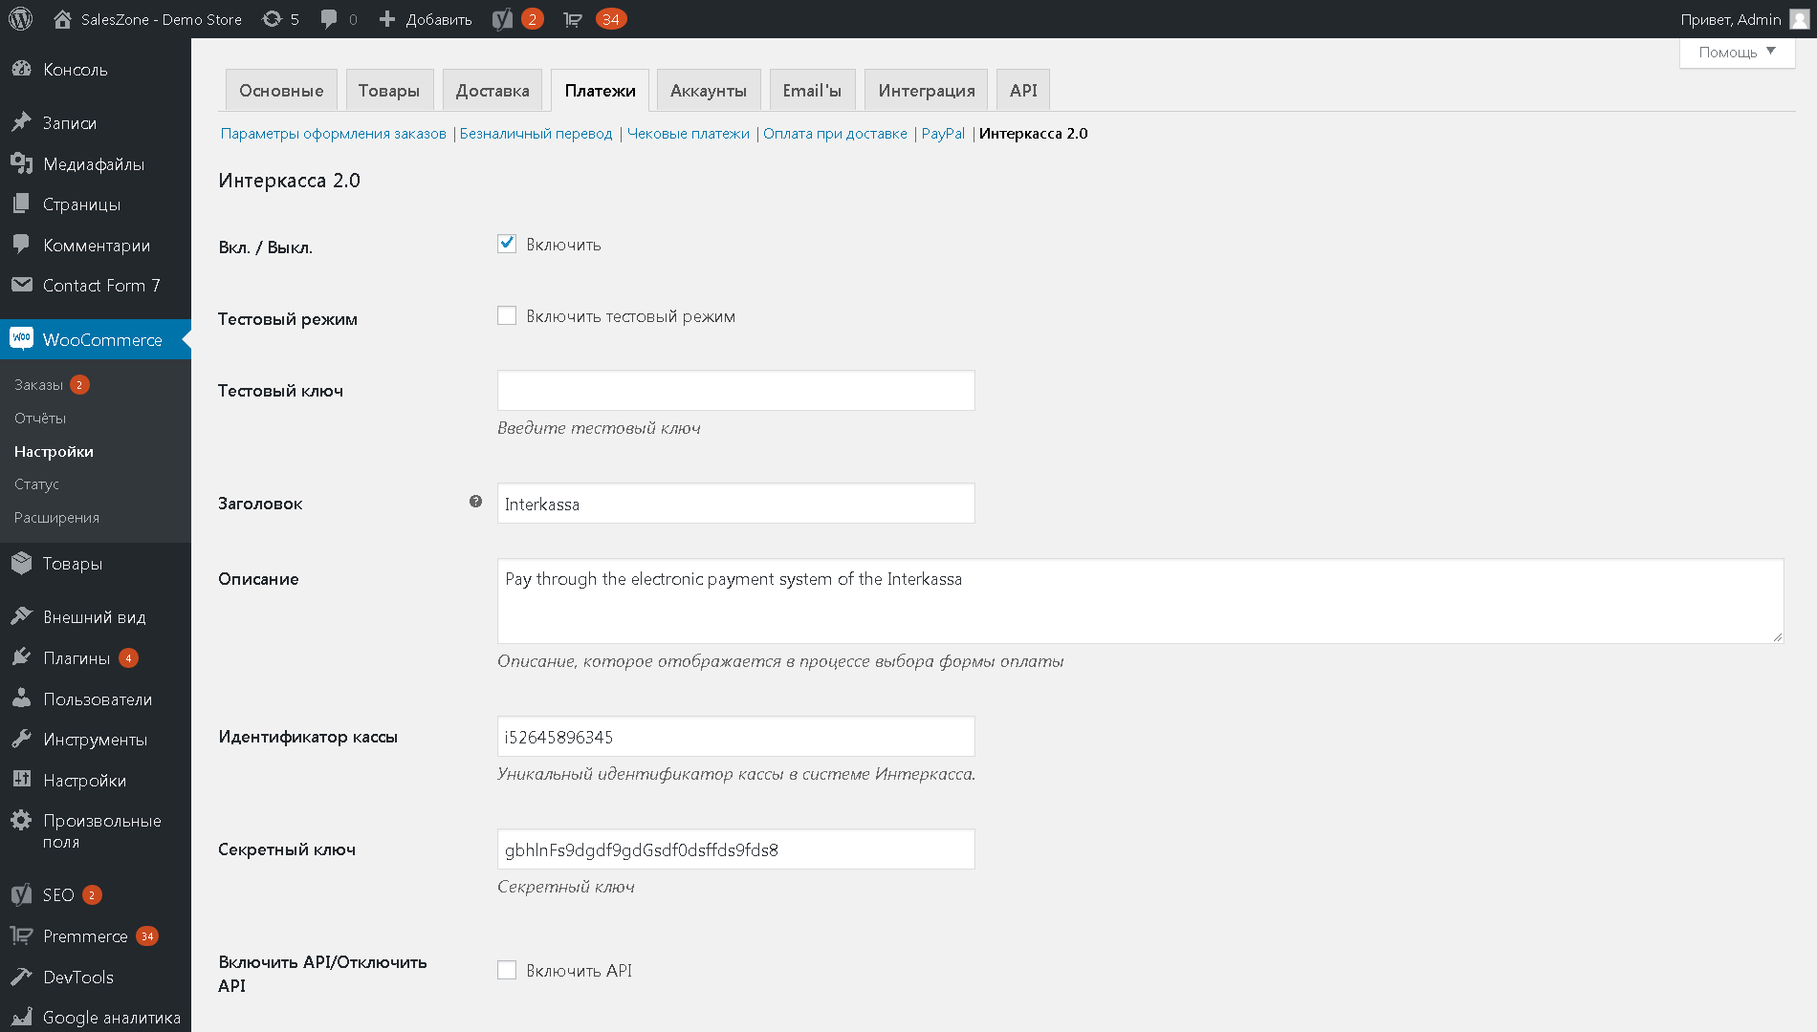
Task: Switch to the Интеграция tab
Action: [x=927, y=91]
